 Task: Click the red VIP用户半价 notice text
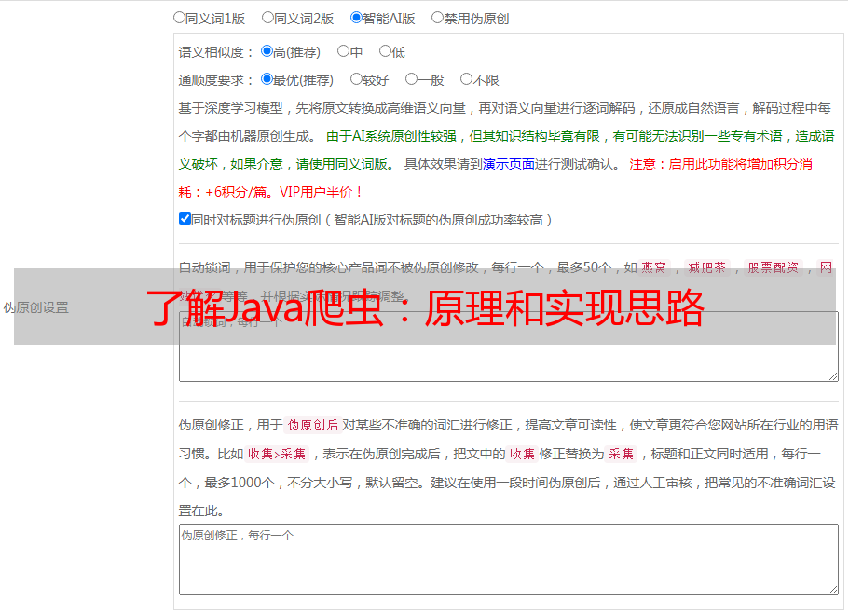322,192
